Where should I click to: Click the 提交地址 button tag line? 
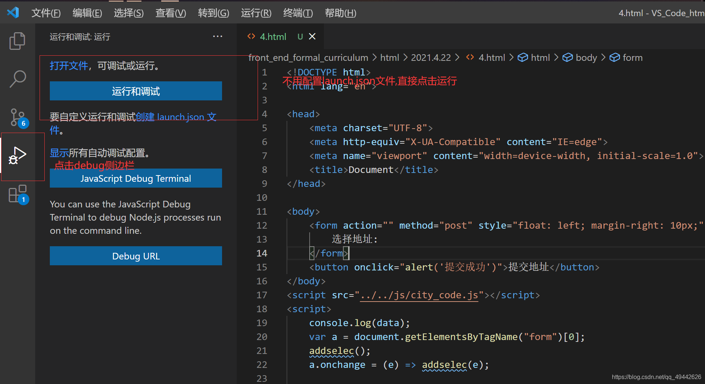(x=454, y=267)
